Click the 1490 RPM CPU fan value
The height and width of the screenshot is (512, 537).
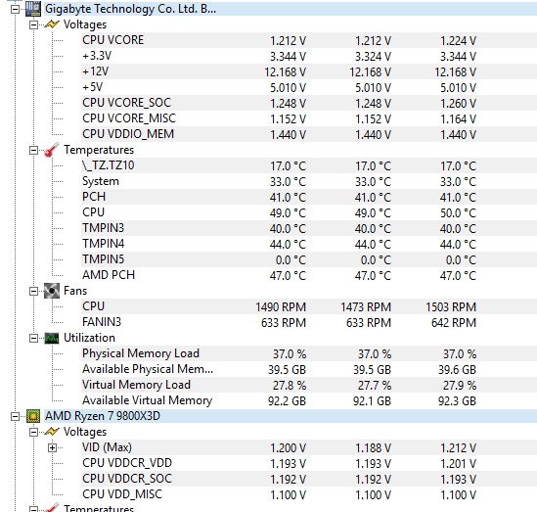(281, 307)
